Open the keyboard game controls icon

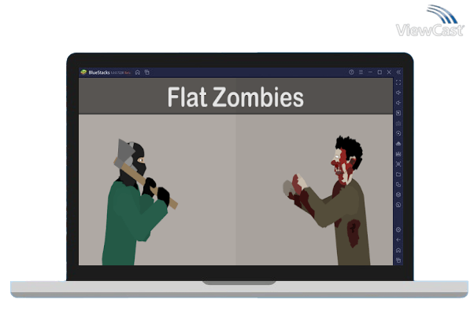[x=398, y=123]
